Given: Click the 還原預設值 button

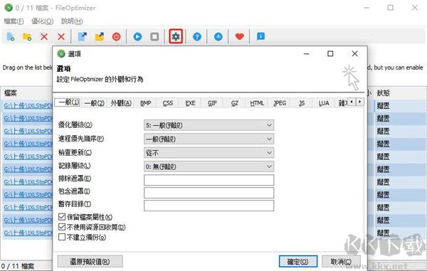Looking at the screenshot, I should click(90, 262).
